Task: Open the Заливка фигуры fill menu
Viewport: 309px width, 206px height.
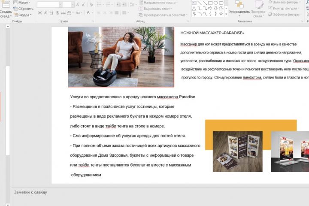Action: tap(286, 3)
